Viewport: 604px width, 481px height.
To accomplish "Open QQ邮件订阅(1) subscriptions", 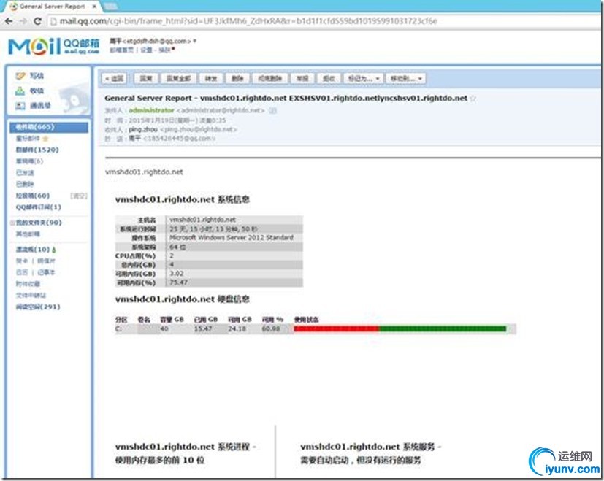I will pyautogui.click(x=39, y=207).
